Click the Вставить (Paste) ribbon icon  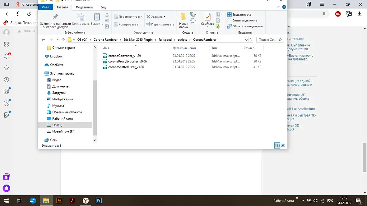[x=97, y=17]
